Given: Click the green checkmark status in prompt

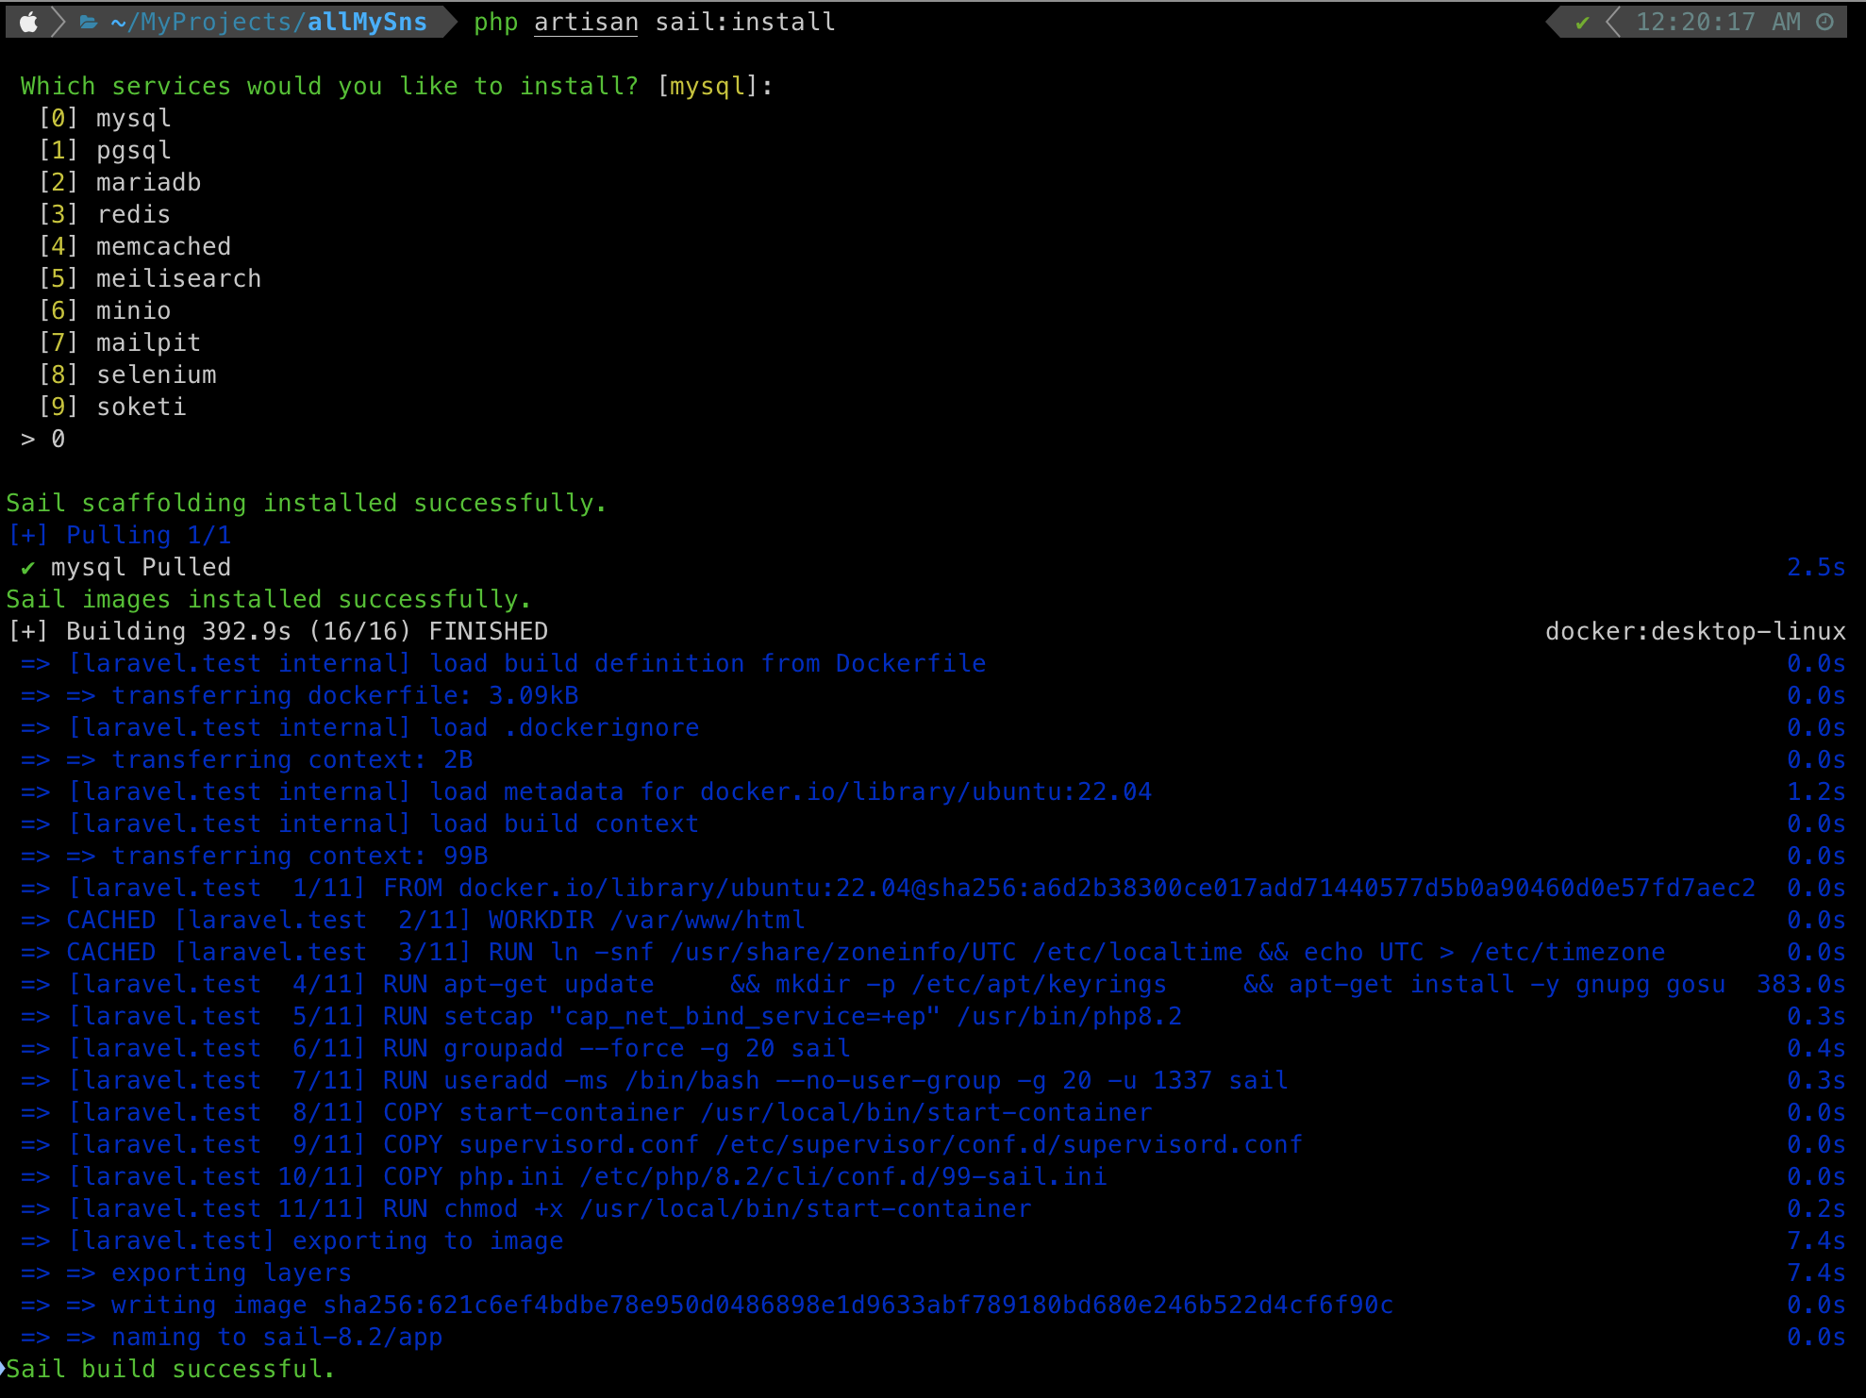Looking at the screenshot, I should pyautogui.click(x=1582, y=22).
